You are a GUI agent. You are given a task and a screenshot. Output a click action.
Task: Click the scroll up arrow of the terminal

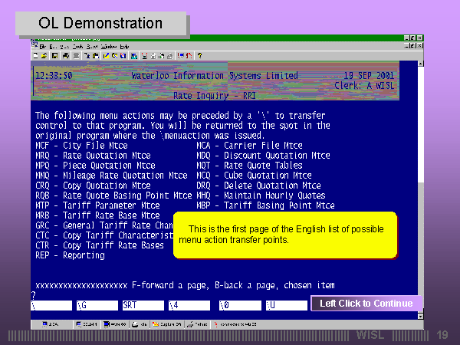point(420,64)
